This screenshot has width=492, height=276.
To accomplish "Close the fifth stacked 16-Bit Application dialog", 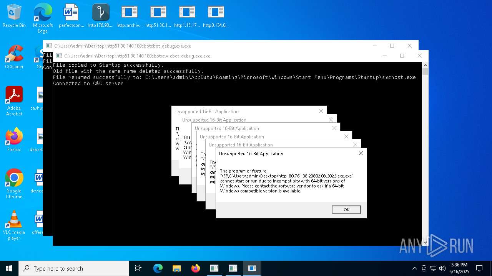I will (331, 120).
